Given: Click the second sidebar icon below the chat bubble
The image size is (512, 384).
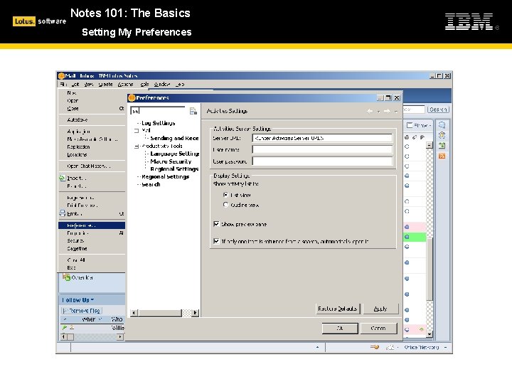Looking at the screenshot, I should pyautogui.click(x=442, y=135).
